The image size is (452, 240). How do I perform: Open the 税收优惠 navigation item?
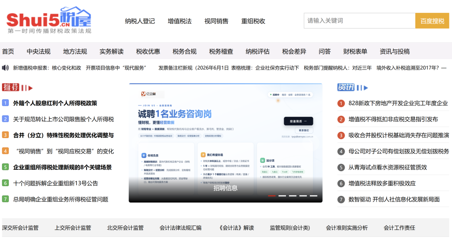click(148, 52)
